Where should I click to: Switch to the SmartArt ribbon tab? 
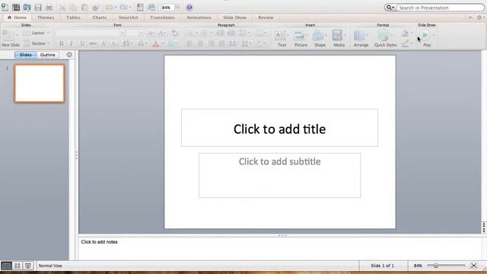pos(129,18)
